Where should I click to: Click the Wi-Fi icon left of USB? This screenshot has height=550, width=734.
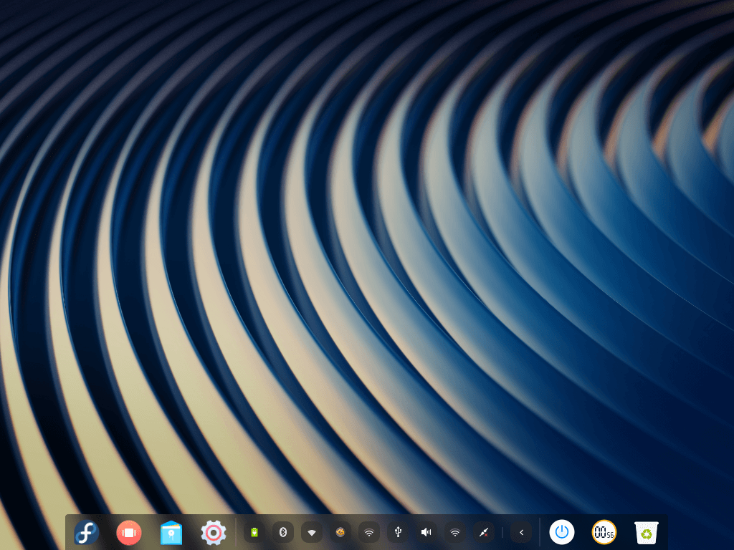[x=369, y=532]
